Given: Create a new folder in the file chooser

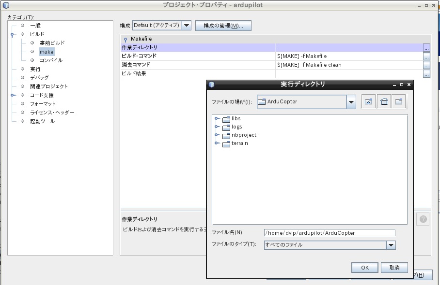Looking at the screenshot, I should coord(398,102).
